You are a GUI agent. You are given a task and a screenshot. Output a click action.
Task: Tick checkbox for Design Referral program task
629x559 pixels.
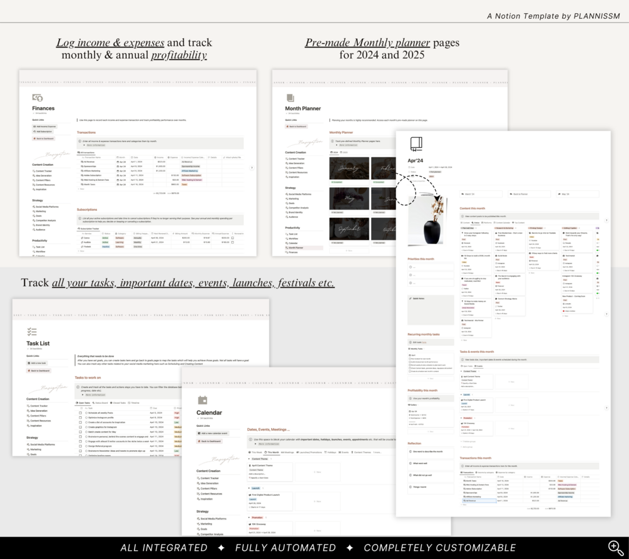point(80,446)
